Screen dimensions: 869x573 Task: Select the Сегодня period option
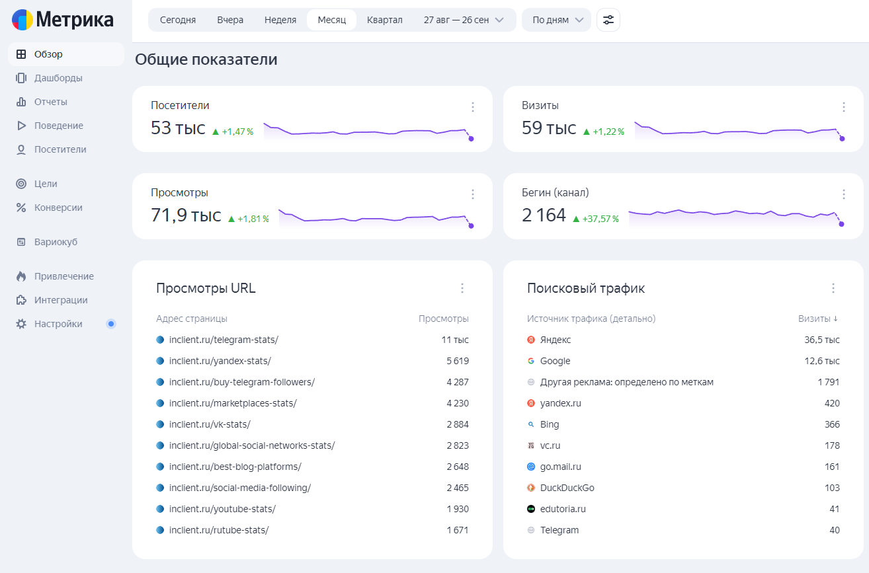tap(178, 20)
